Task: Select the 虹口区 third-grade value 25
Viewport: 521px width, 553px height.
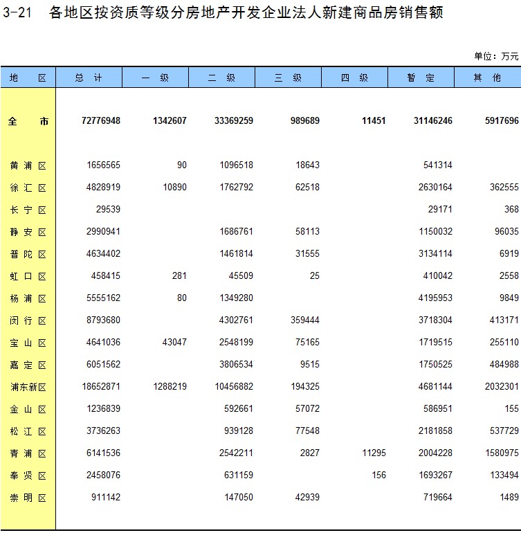Action: coord(315,276)
